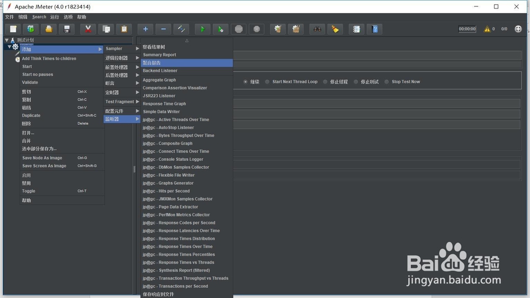The height and width of the screenshot is (298, 530).
Task: Click the remote engine globe icon
Action: click(x=518, y=29)
